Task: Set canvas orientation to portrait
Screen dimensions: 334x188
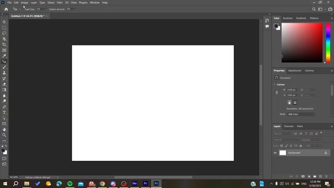Action: click(x=289, y=102)
